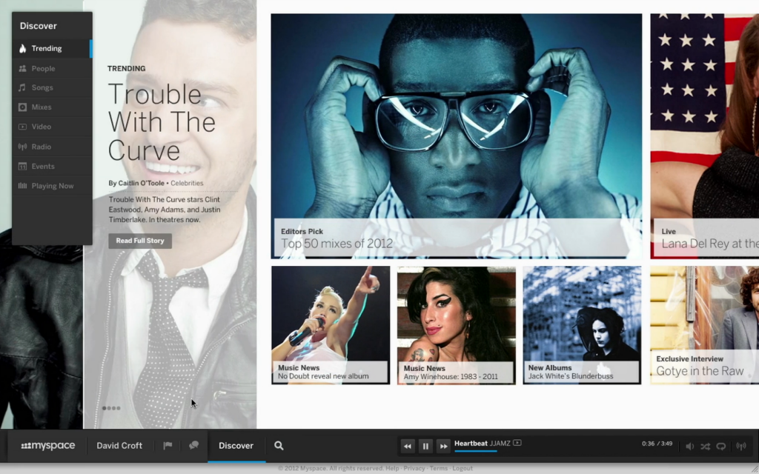Select Trending in the Discover menu
Screen dimensions: 759x474
[52, 48]
